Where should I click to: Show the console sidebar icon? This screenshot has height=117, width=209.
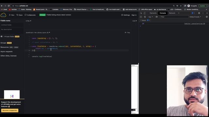pos(141,17)
